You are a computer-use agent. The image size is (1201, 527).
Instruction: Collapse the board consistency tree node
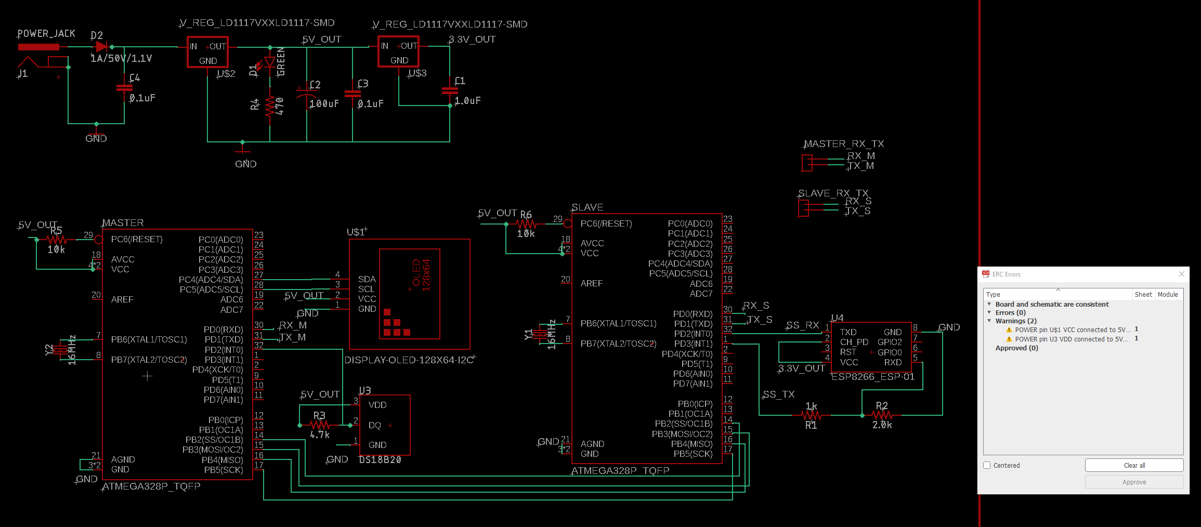click(x=989, y=305)
